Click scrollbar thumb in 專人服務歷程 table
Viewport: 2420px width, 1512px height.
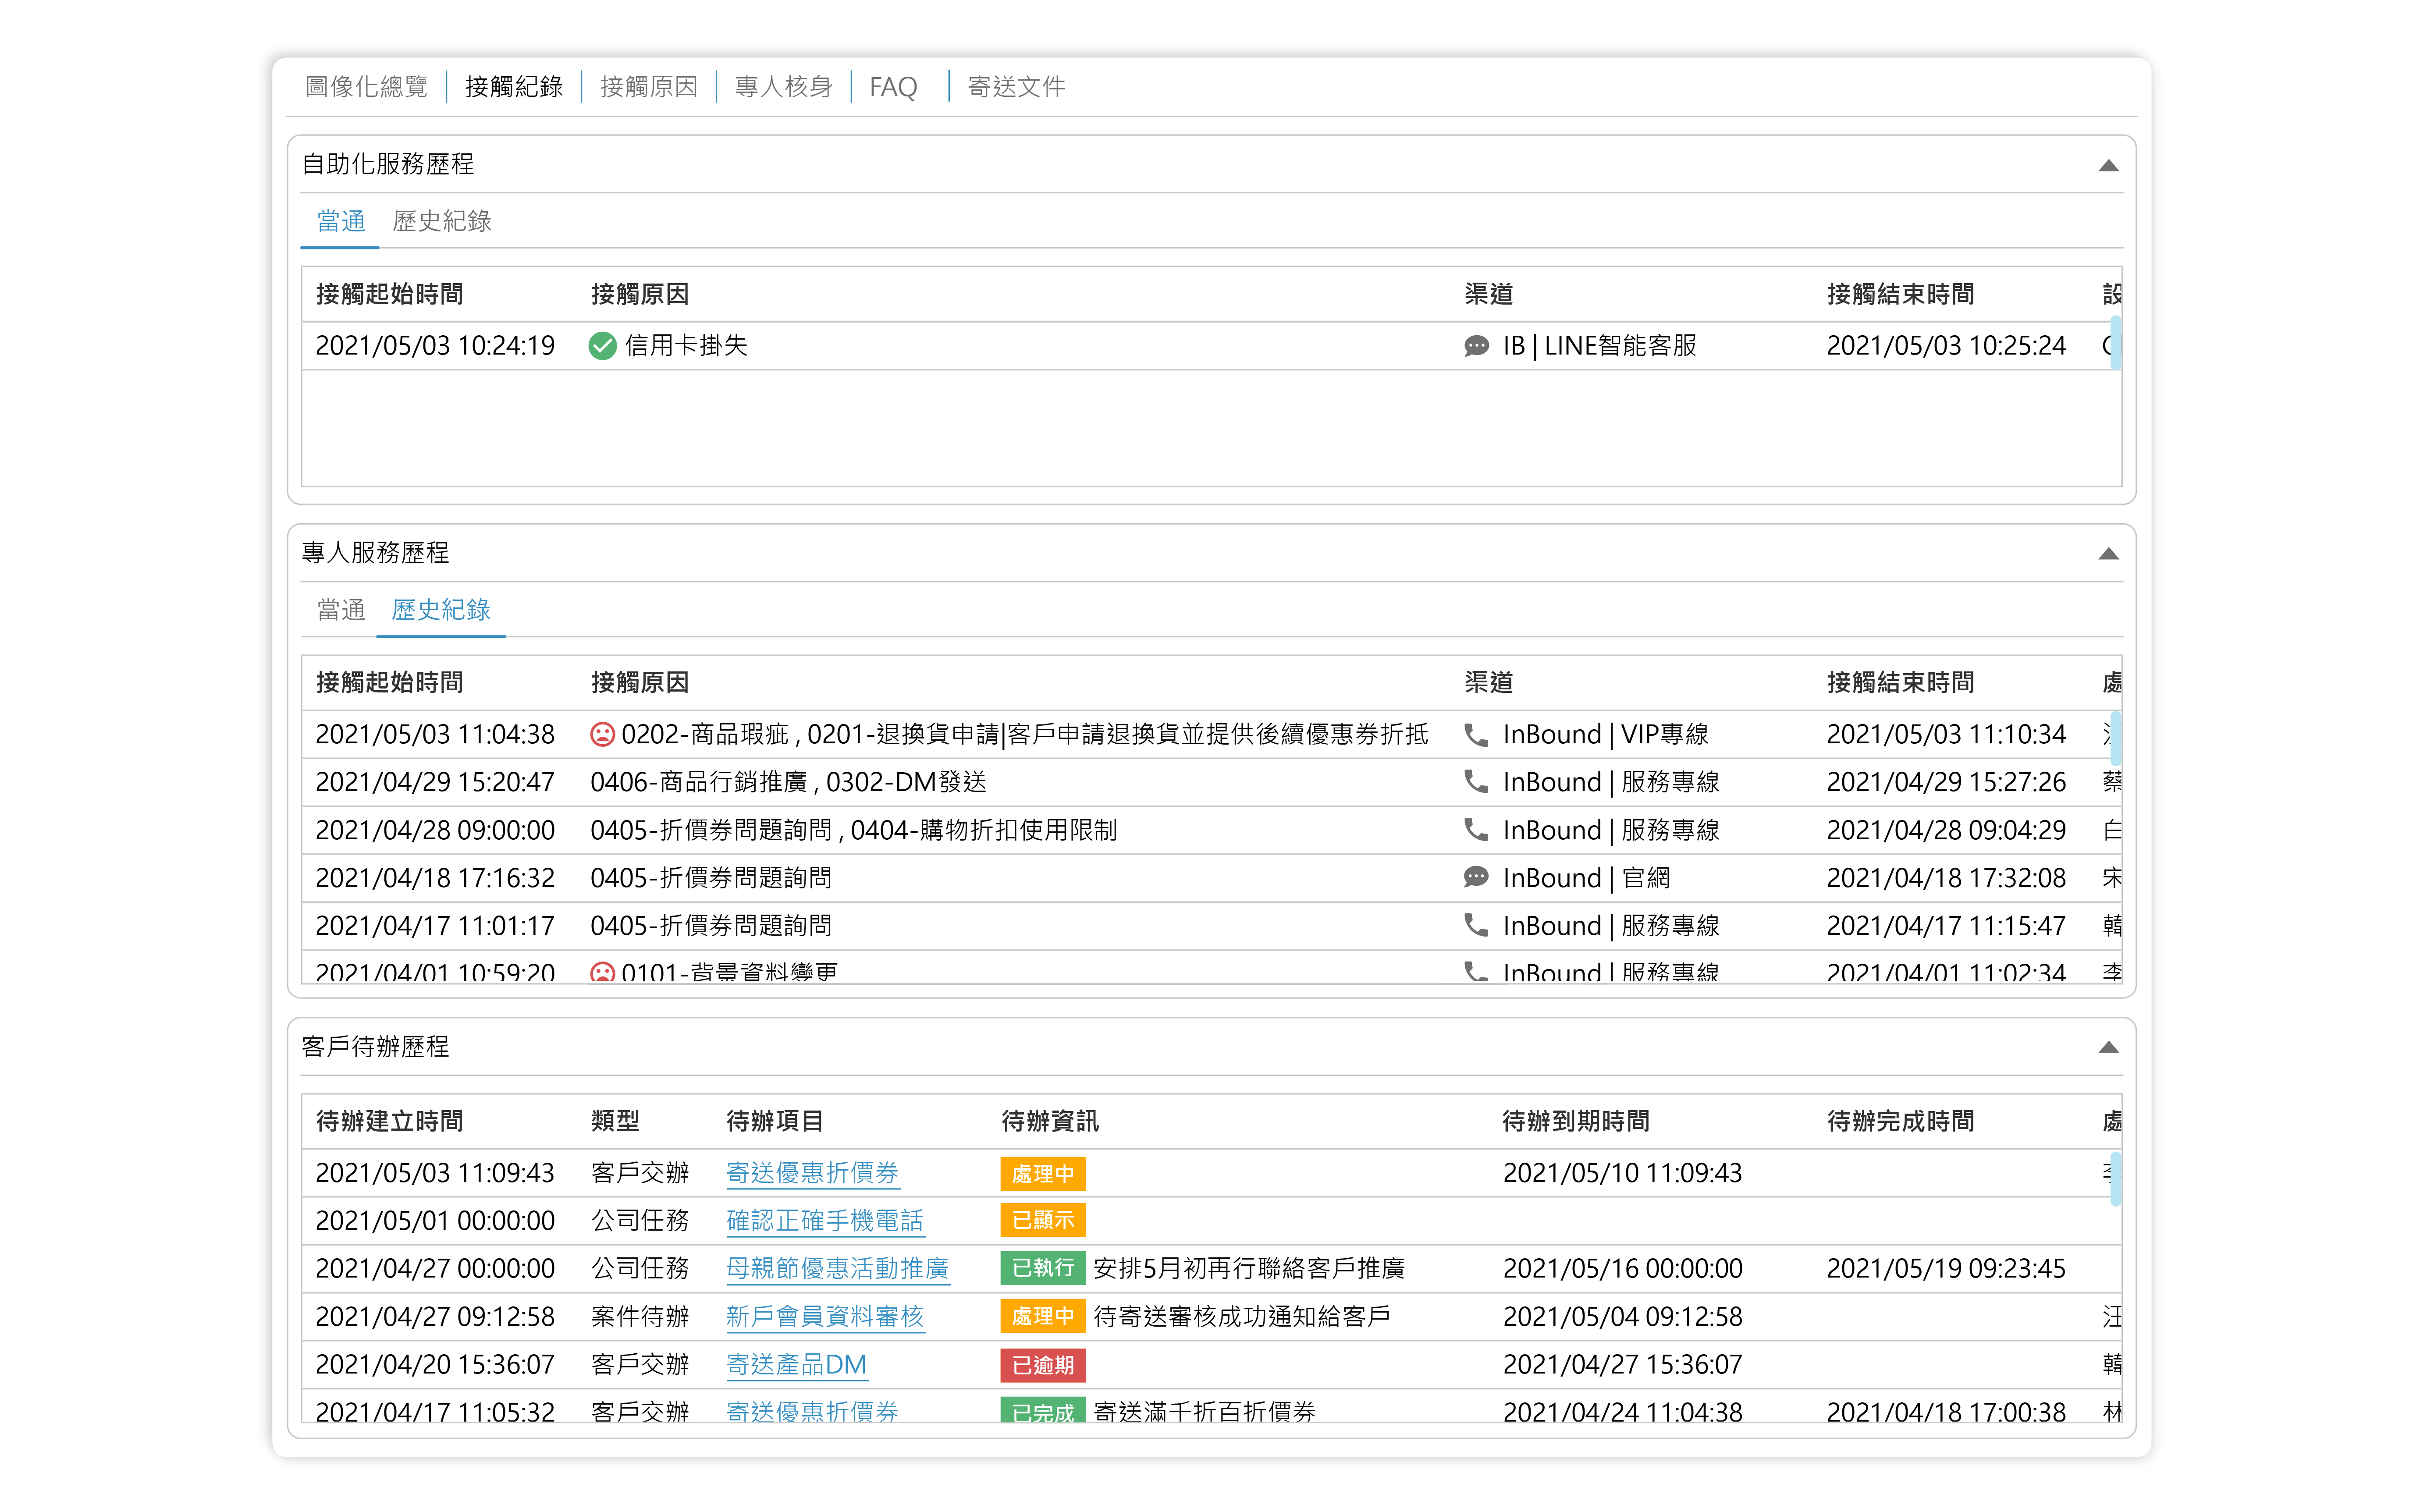coord(2115,738)
